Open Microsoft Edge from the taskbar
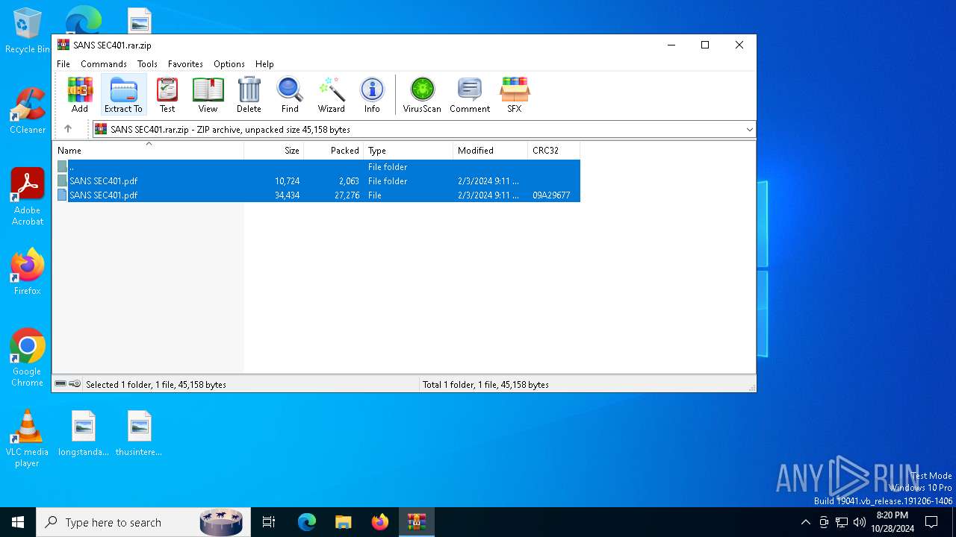The width and height of the screenshot is (956, 537). point(307,522)
